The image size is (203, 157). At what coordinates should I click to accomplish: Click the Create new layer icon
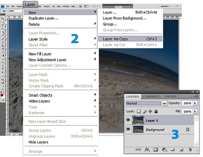(x=181, y=150)
